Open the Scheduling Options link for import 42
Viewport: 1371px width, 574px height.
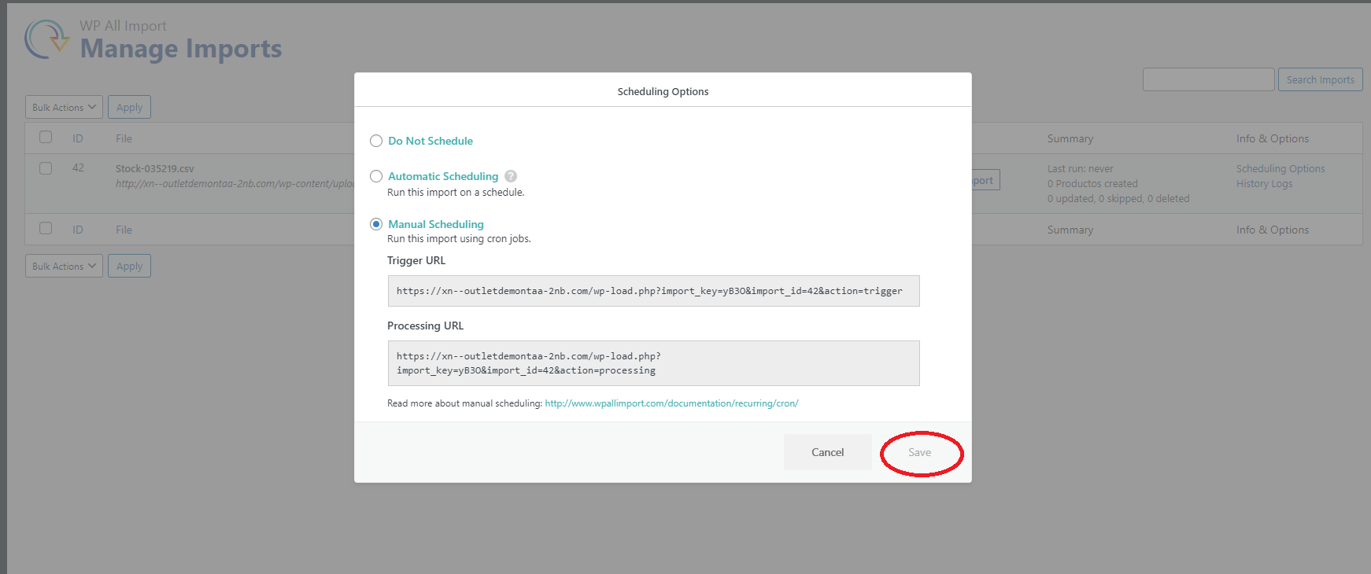click(x=1280, y=169)
